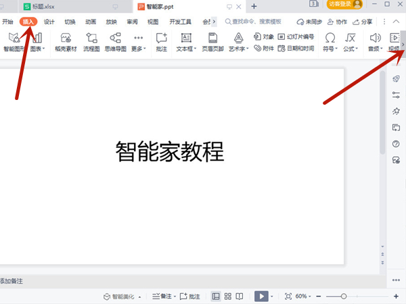Insert a text box
The image size is (406, 304).
(186, 41)
